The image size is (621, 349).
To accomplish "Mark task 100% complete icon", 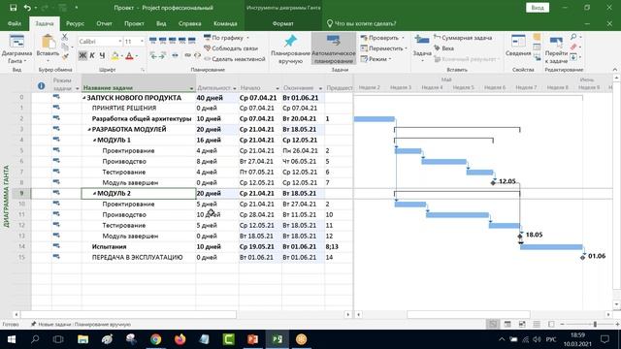I will 192,41.
